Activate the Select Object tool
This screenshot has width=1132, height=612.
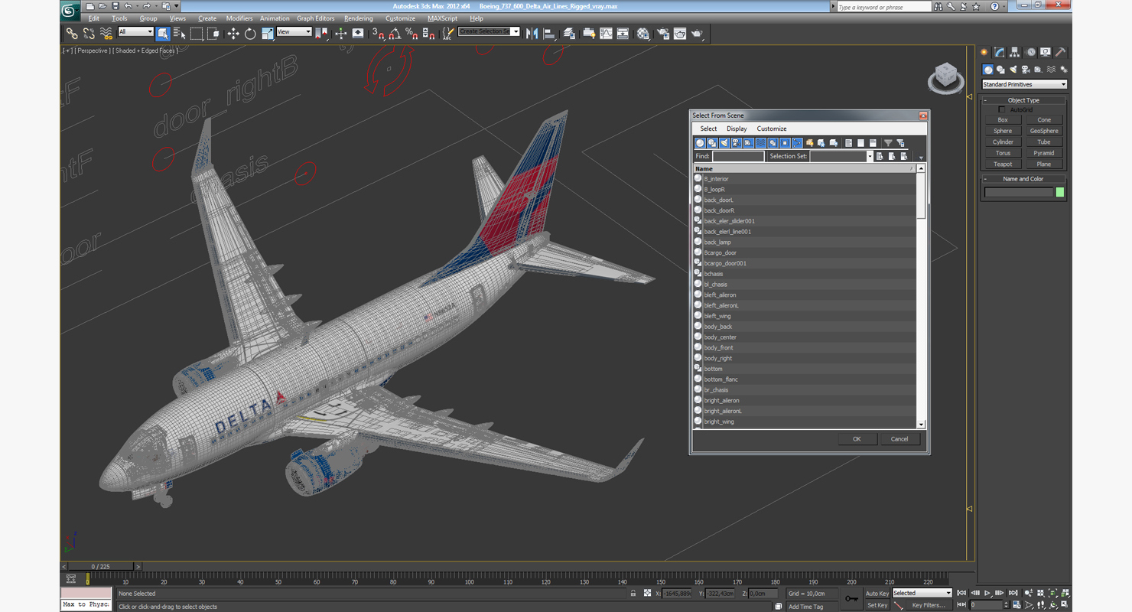click(163, 34)
